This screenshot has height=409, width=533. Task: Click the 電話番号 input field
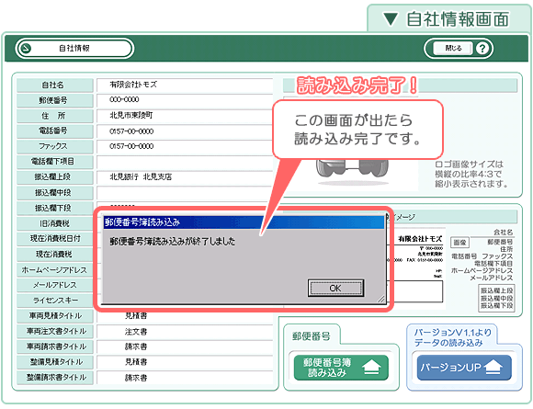pos(185,131)
